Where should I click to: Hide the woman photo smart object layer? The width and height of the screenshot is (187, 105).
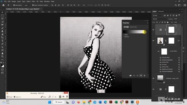point(153,41)
